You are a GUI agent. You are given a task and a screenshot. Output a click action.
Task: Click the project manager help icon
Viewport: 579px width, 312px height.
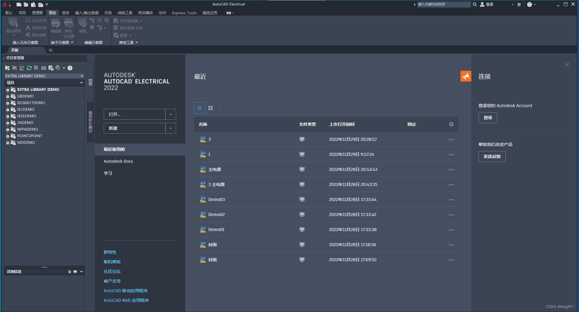[x=70, y=68]
